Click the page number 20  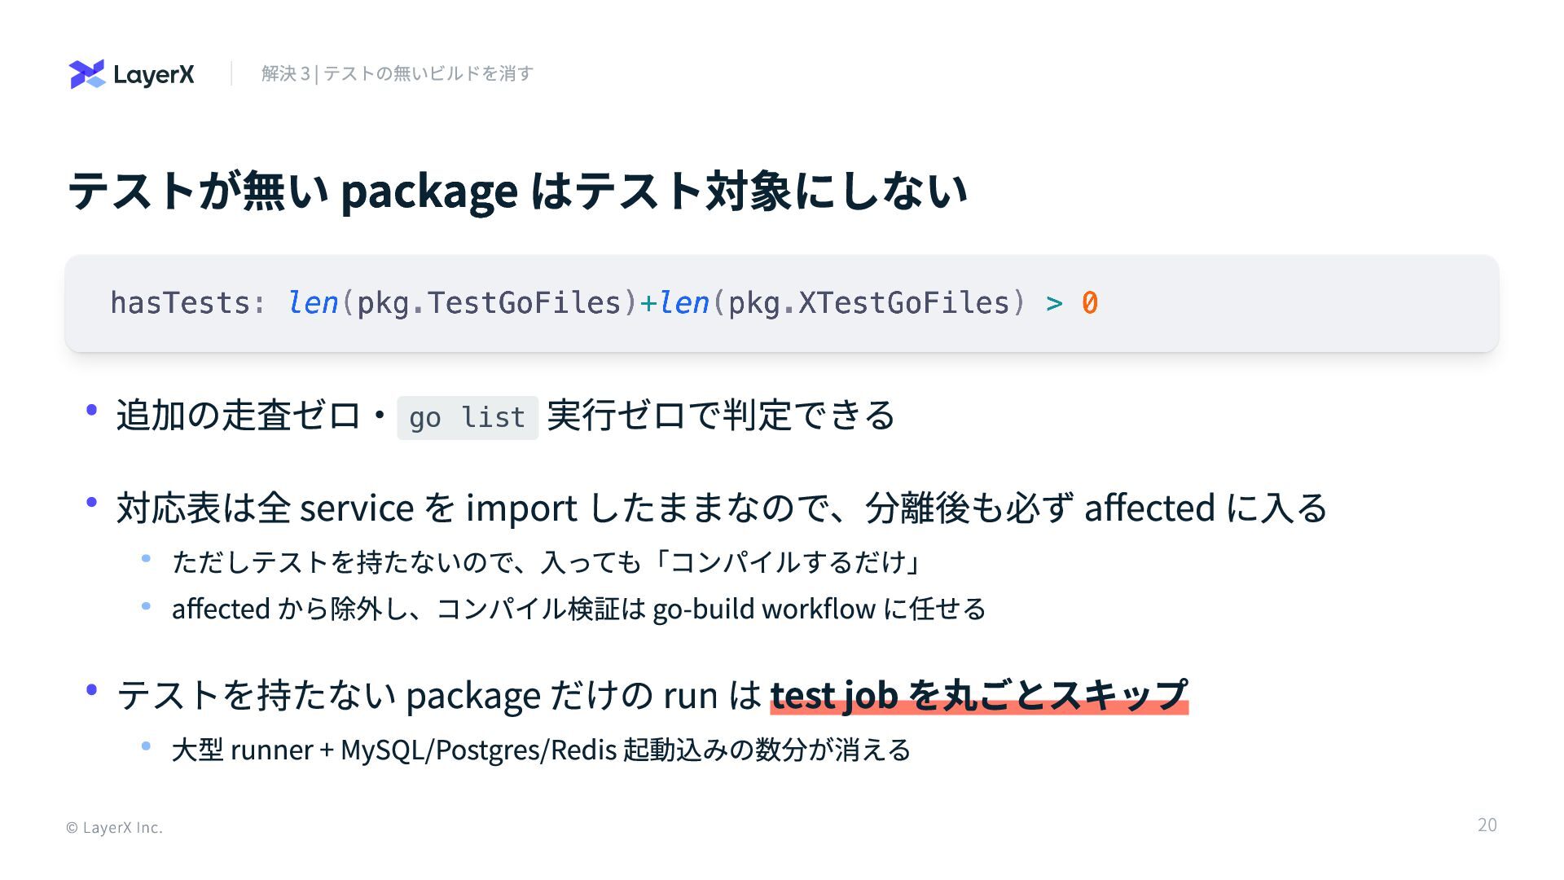[x=1487, y=825]
